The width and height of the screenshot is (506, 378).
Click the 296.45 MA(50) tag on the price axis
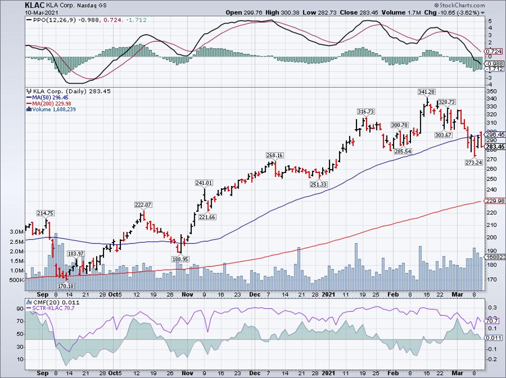(x=495, y=134)
